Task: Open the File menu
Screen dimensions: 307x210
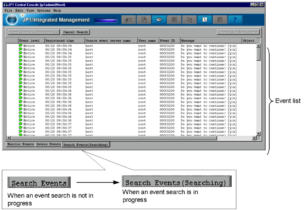Action: click(x=8, y=10)
